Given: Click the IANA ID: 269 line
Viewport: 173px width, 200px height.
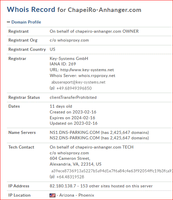Looking at the screenshot, I should [x=63, y=64].
